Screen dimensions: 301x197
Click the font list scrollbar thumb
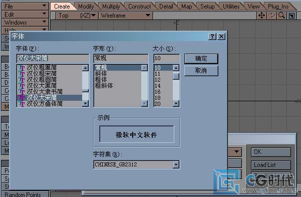85,91
